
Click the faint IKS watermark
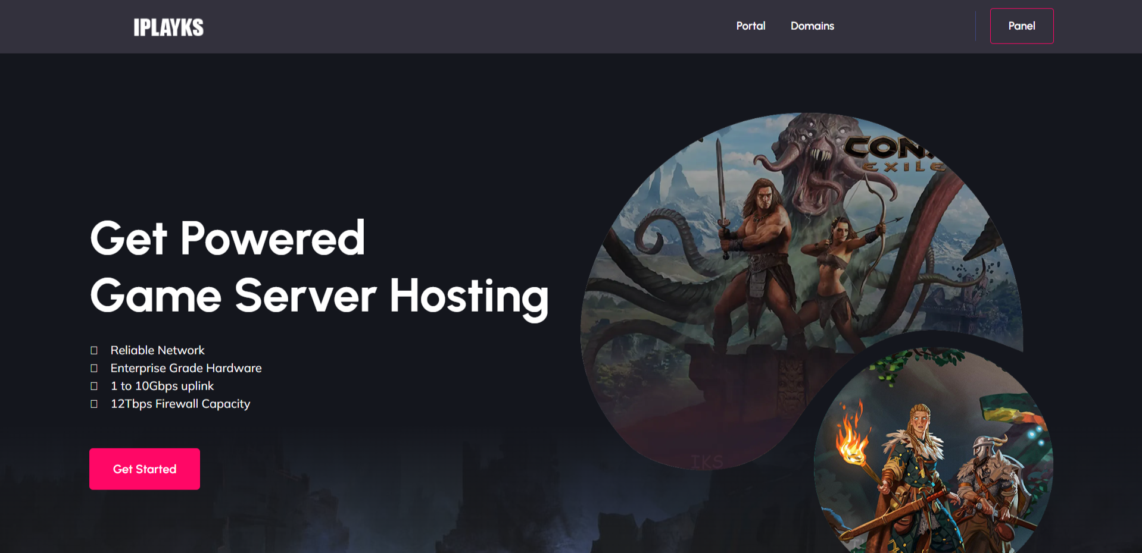point(707,461)
